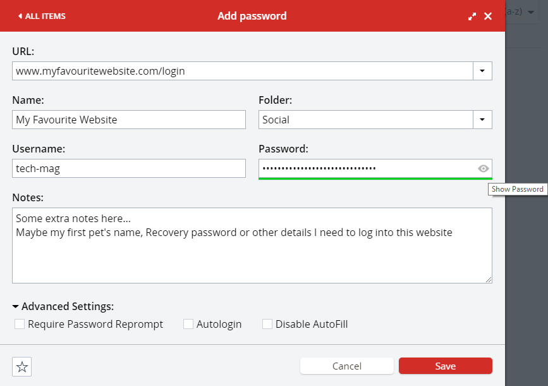Click the star favorite icon

21,367
